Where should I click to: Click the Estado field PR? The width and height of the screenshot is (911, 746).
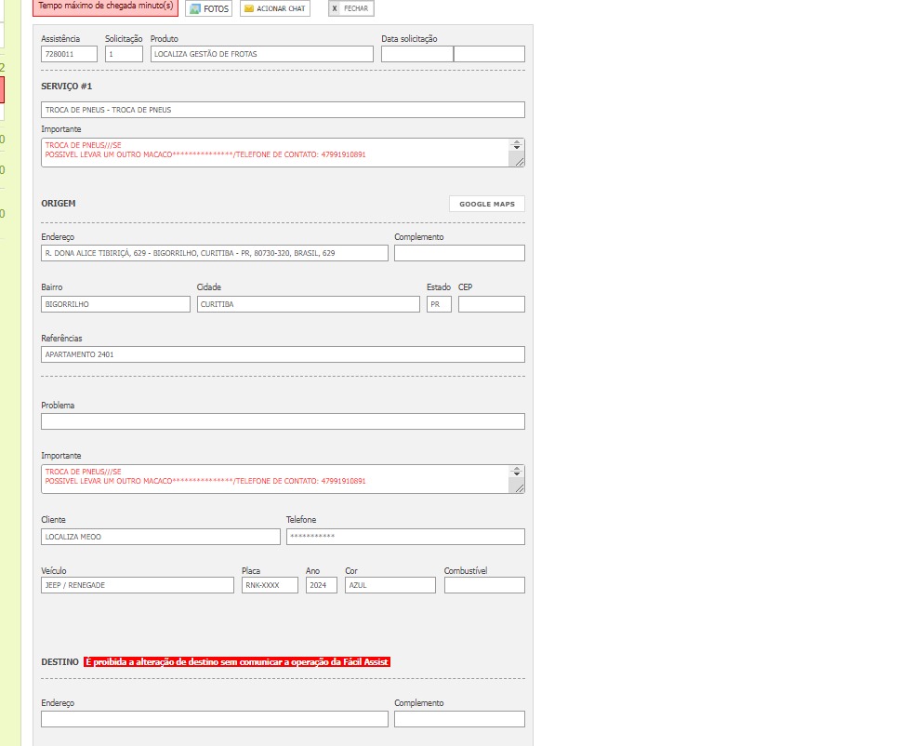tap(439, 304)
